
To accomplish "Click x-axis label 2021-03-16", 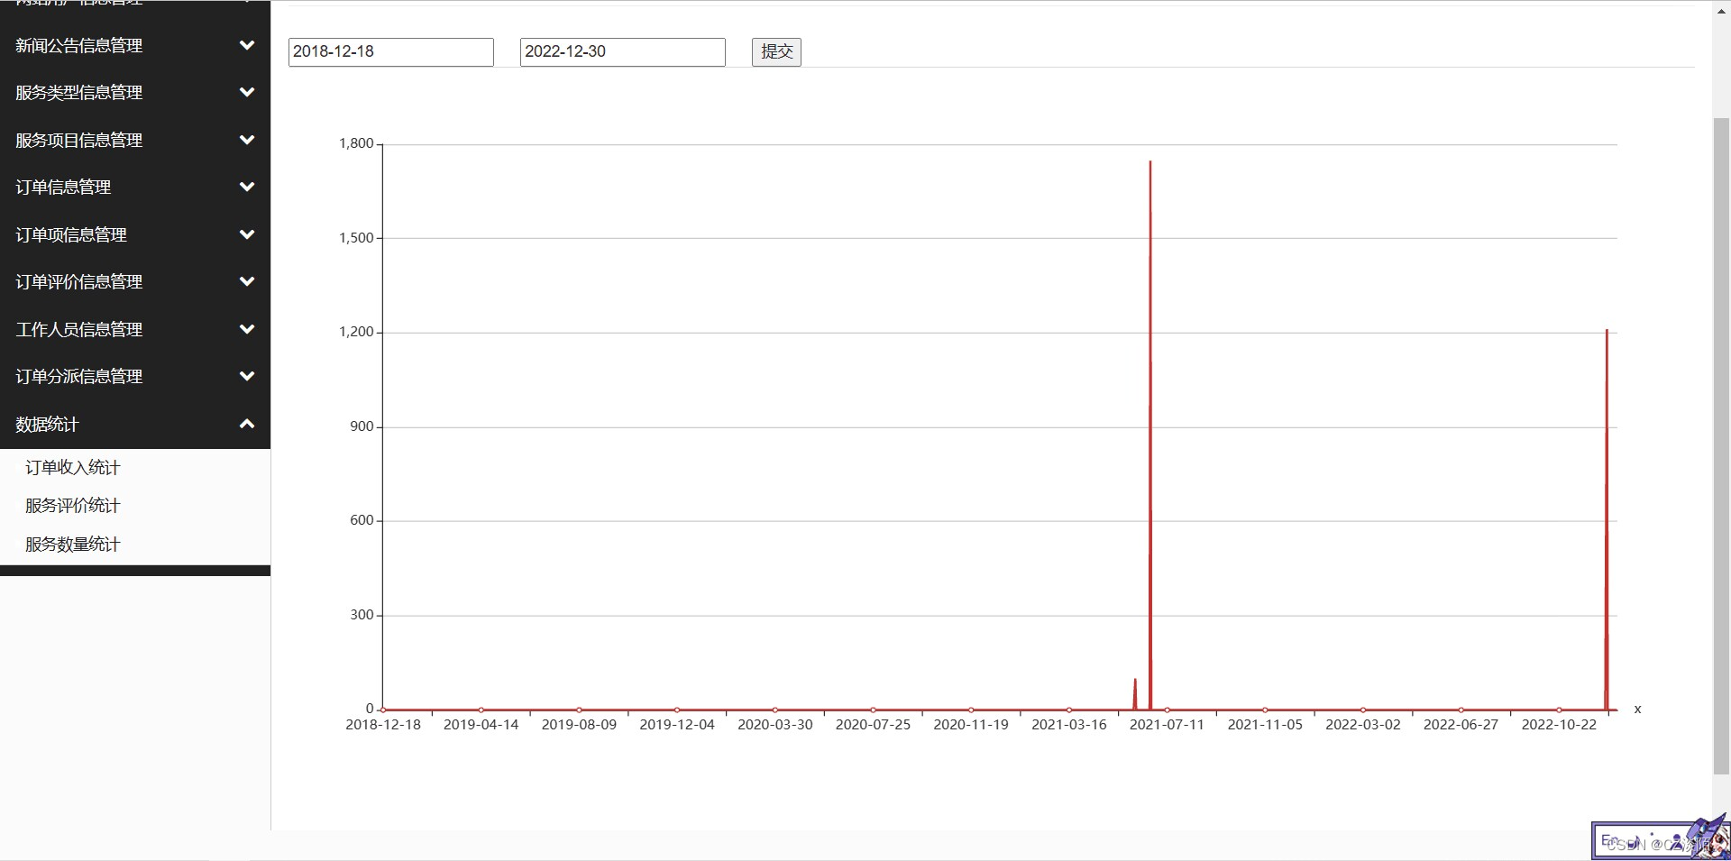I will coord(1069,725).
